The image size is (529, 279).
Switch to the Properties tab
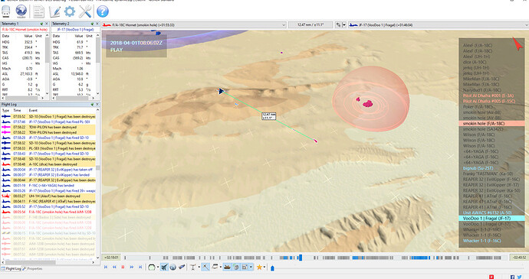click(32, 268)
